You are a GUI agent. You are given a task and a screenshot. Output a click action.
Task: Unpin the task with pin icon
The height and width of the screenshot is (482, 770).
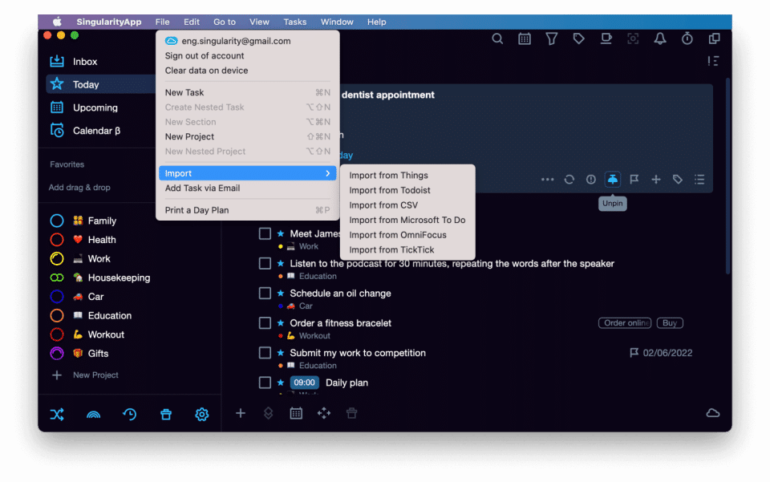[x=612, y=180]
